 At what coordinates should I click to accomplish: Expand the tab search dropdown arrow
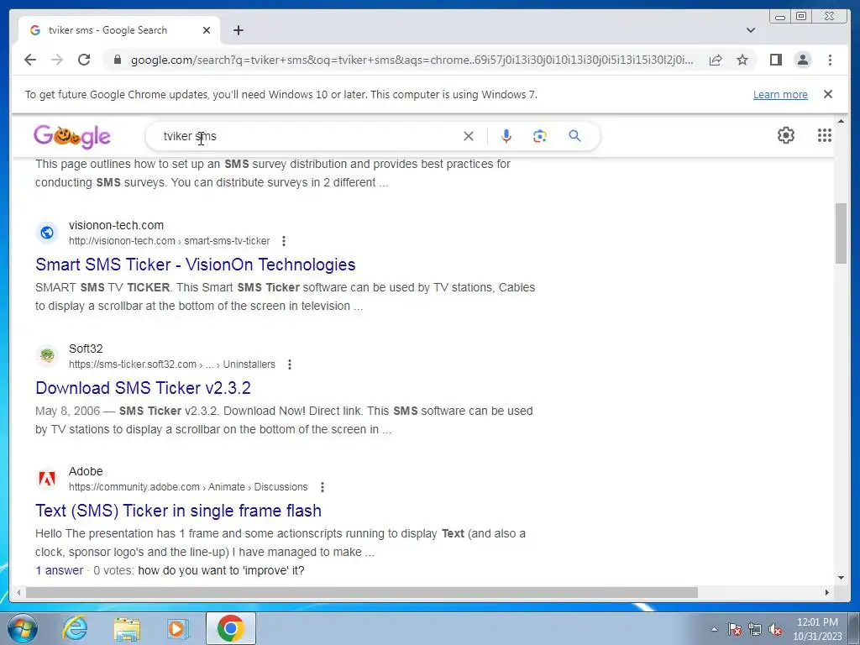pos(751,30)
